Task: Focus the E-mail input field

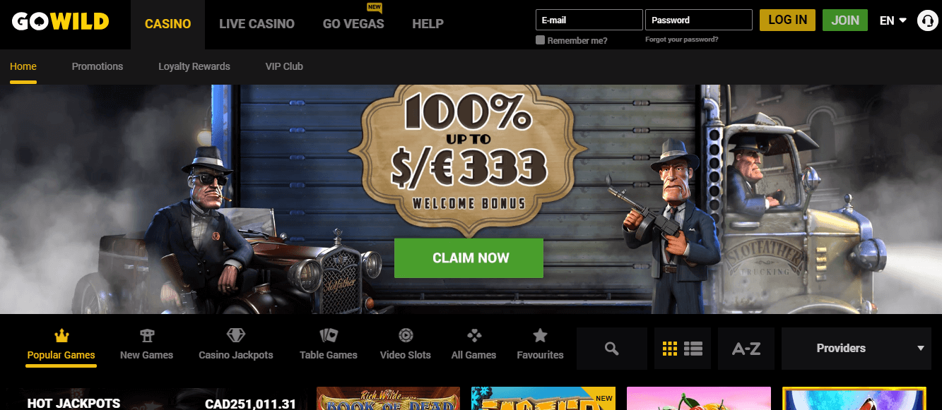Action: [589, 20]
